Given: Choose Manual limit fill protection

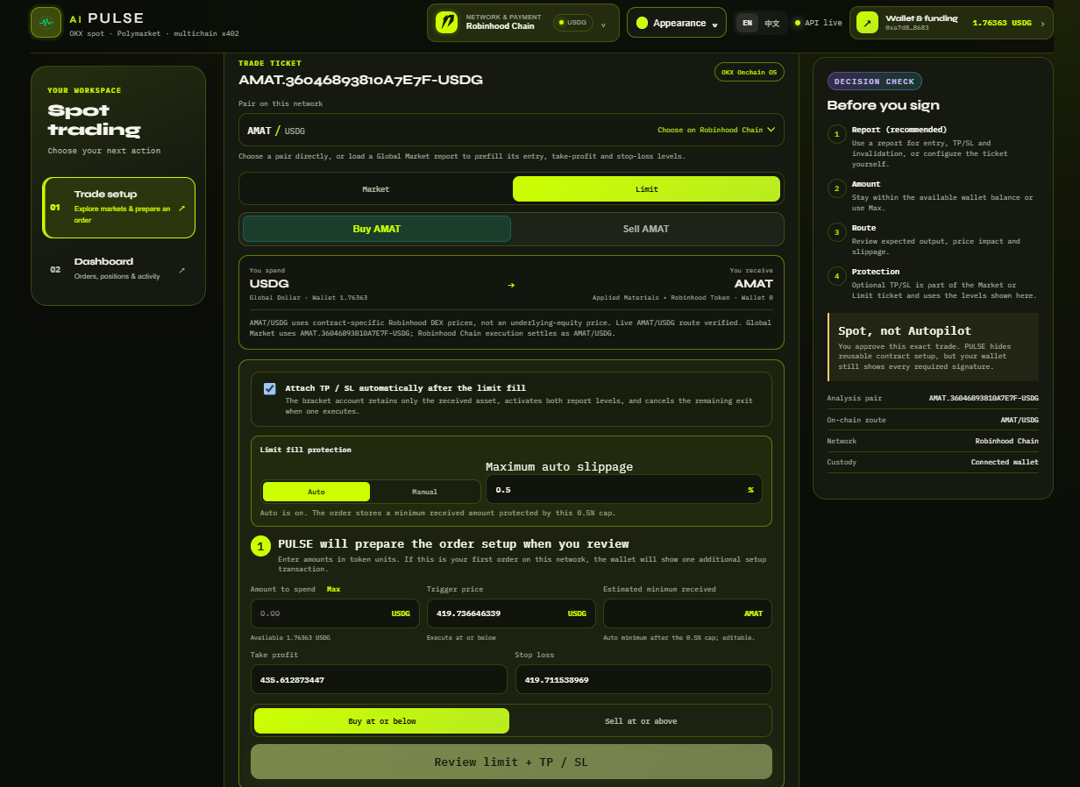Looking at the screenshot, I should click(424, 492).
